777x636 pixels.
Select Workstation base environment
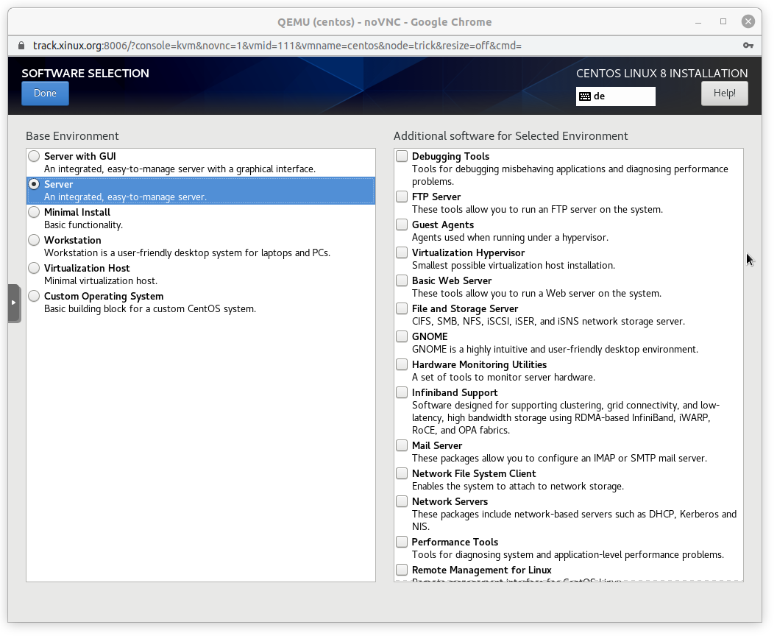click(x=35, y=241)
